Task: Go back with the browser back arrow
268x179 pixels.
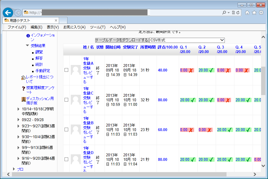Action: click(x=8, y=12)
